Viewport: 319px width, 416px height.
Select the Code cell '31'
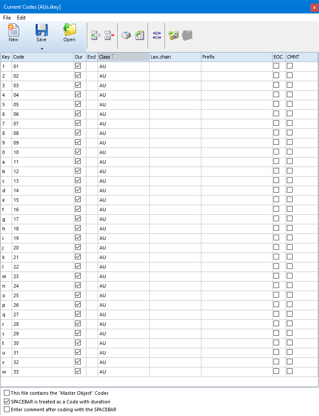(x=43, y=353)
